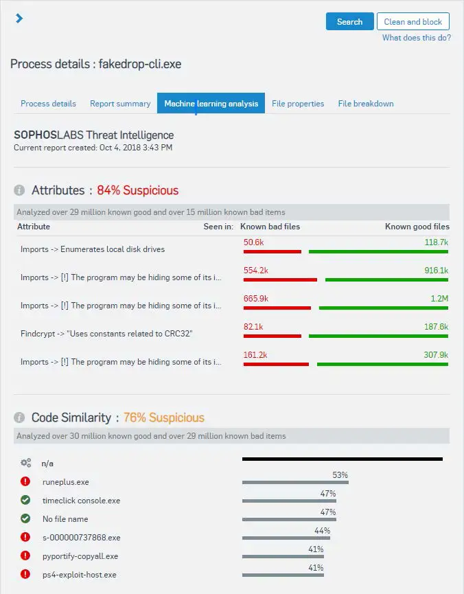
Task: Open the Report summary tab
Action: tap(120, 104)
